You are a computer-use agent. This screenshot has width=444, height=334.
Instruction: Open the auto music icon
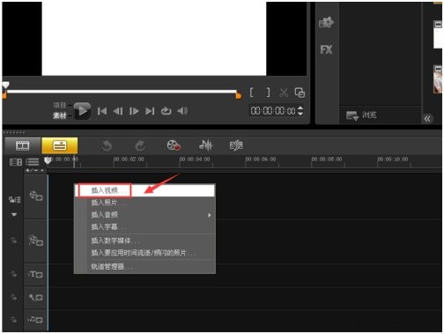pos(236,145)
